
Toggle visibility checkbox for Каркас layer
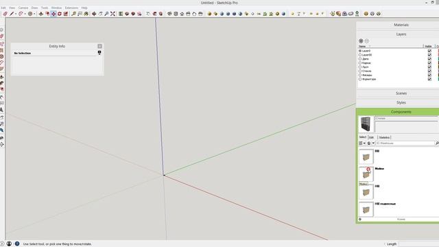click(x=429, y=63)
